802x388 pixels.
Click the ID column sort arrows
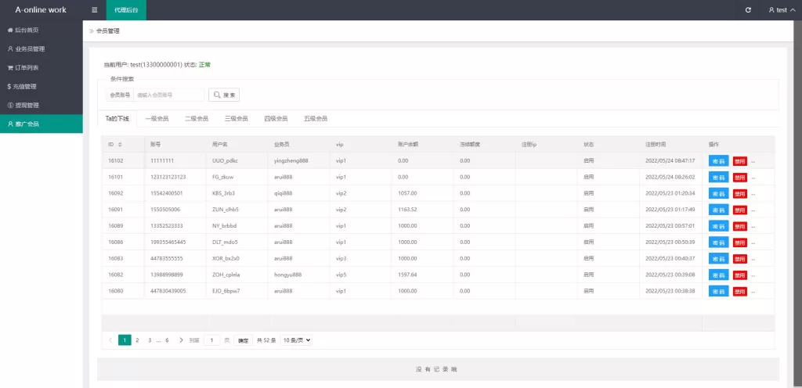click(120, 145)
